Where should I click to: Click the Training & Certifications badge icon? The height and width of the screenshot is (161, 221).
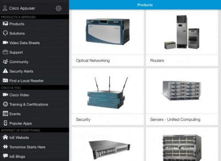[x=5, y=104]
